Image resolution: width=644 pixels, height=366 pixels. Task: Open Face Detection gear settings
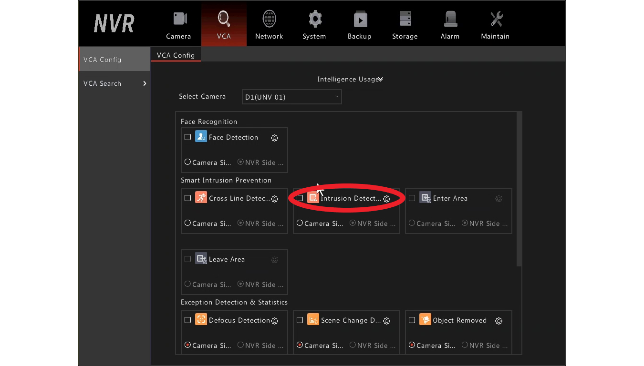275,138
